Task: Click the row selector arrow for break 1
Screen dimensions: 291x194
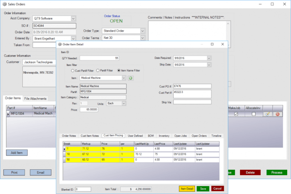Action: pos(64,149)
